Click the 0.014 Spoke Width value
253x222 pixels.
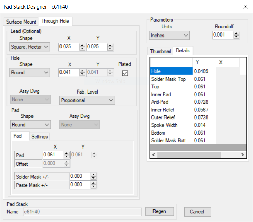click(x=204, y=125)
